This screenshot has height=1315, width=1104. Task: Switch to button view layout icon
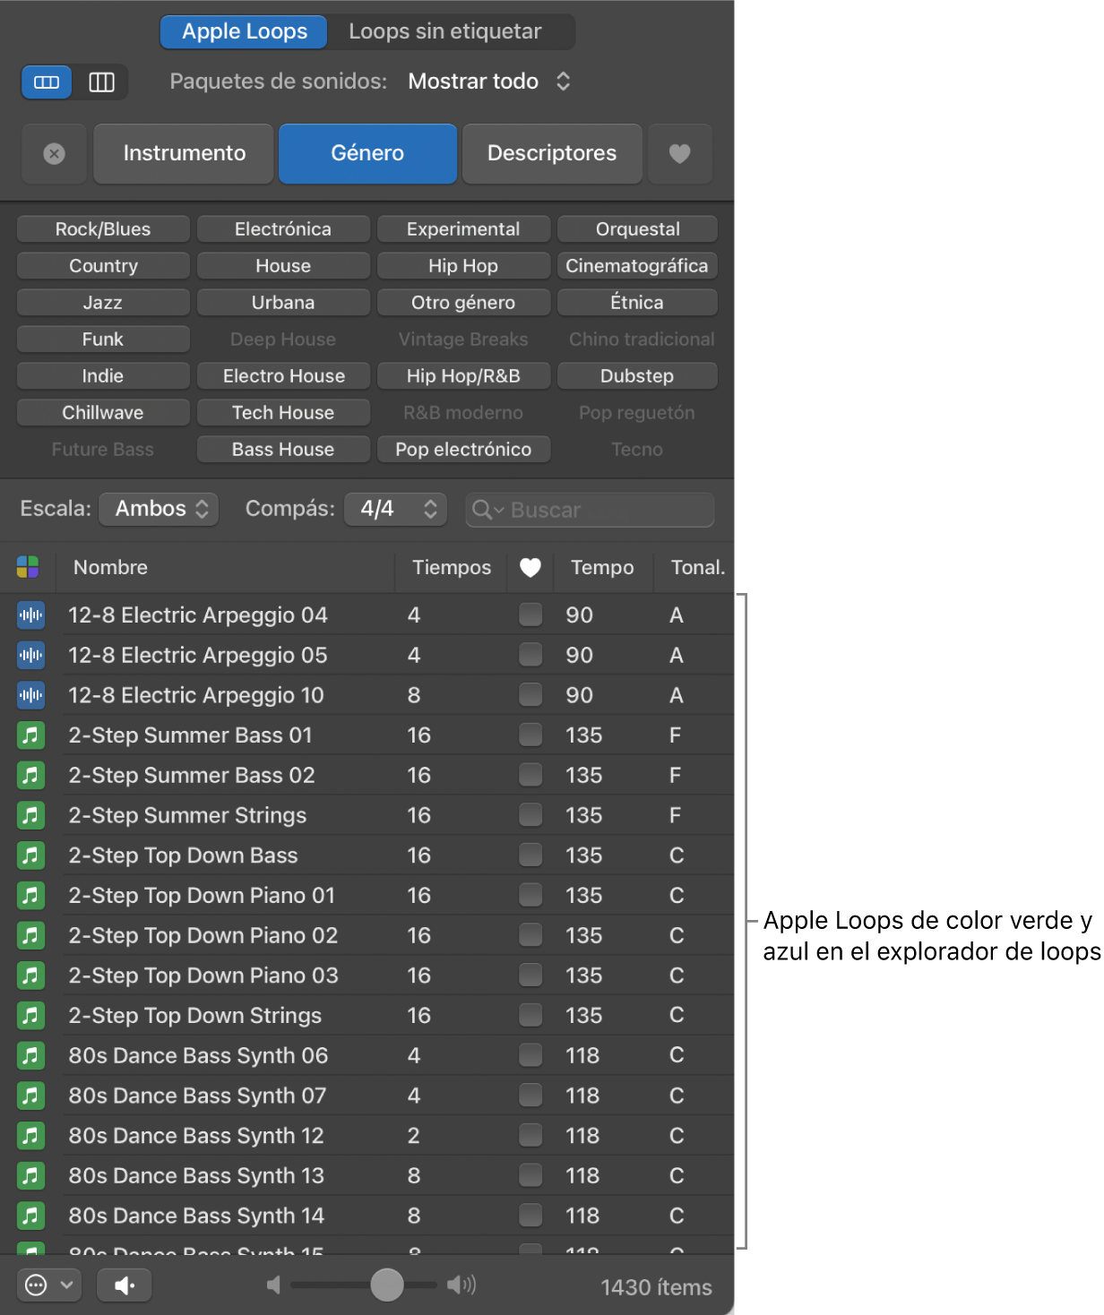pyautogui.click(x=47, y=82)
